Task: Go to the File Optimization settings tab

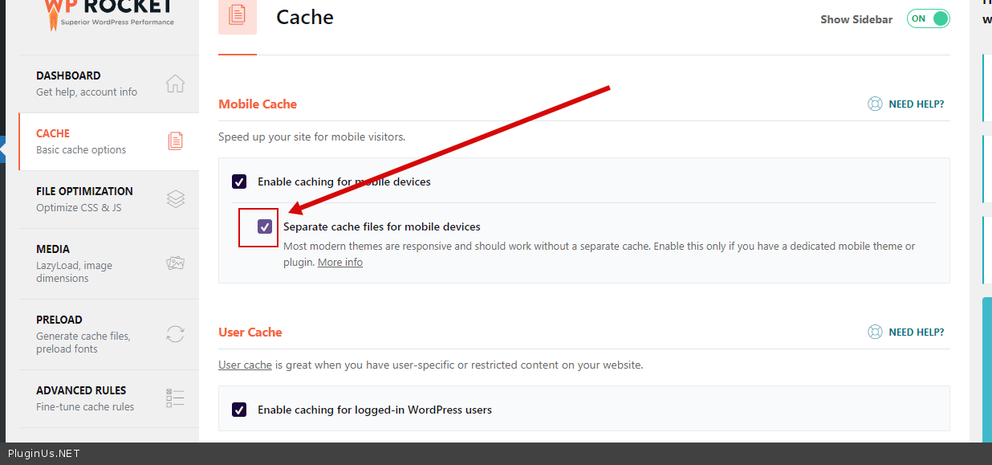Action: 84,192
